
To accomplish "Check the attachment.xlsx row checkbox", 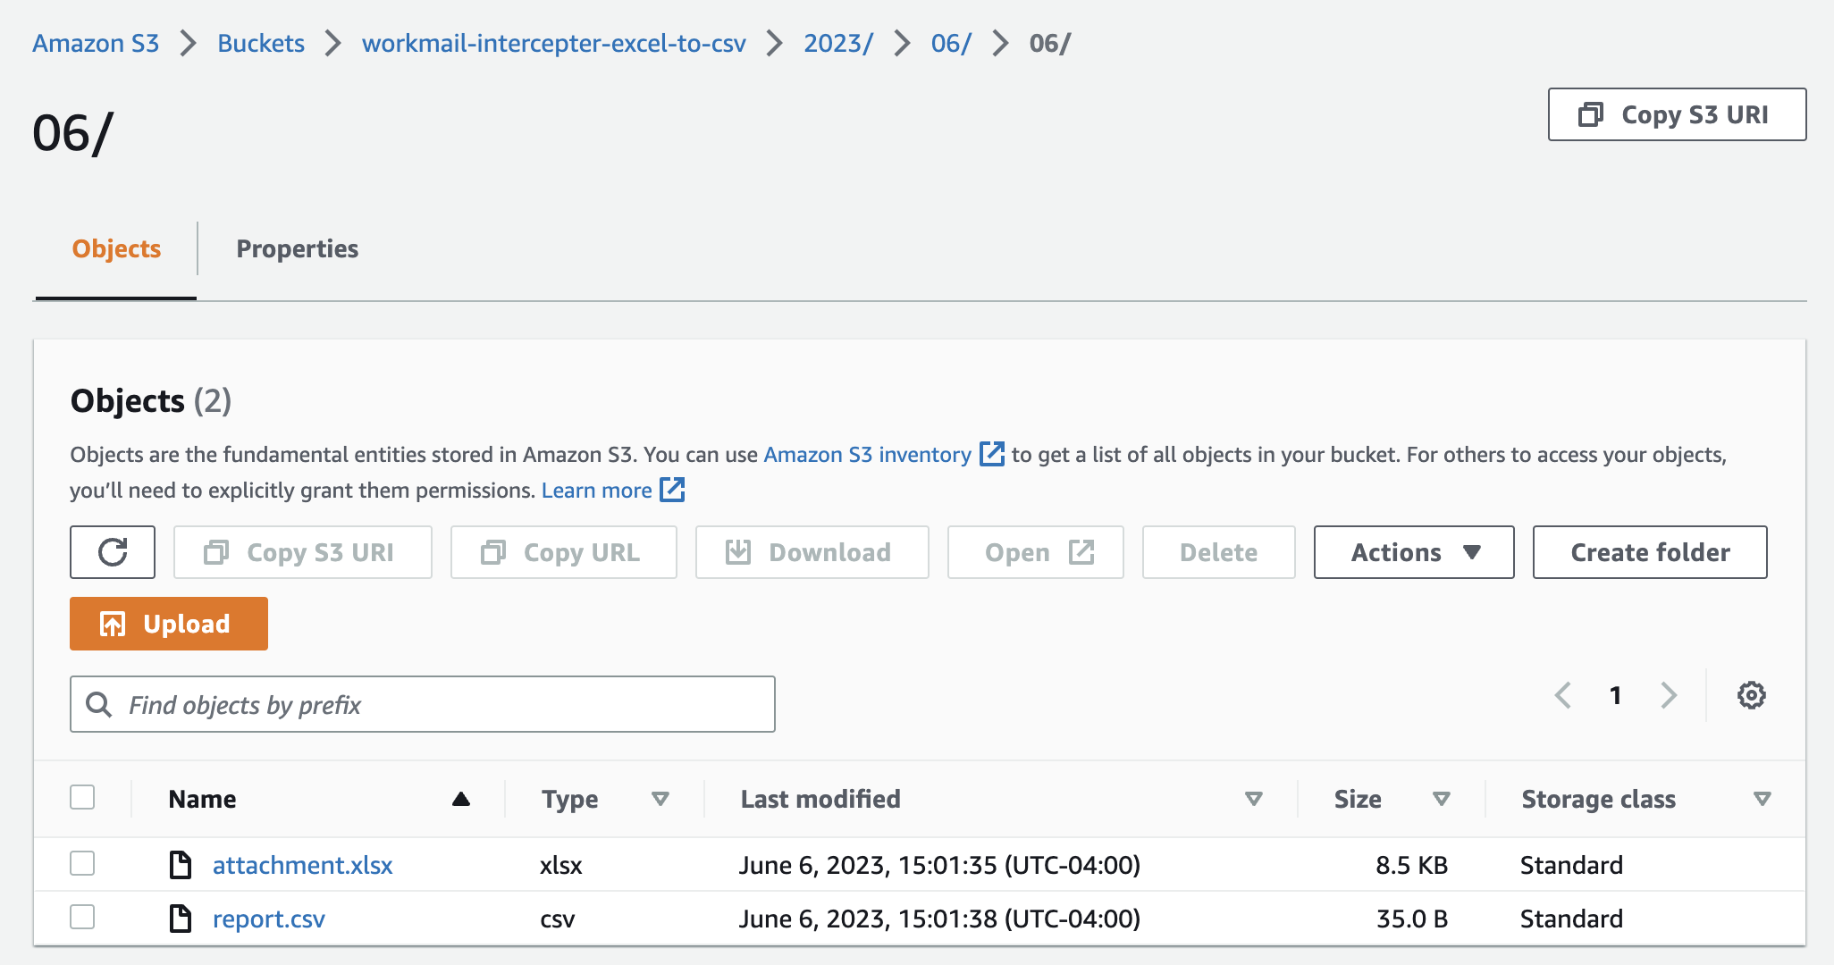I will pos(82,863).
